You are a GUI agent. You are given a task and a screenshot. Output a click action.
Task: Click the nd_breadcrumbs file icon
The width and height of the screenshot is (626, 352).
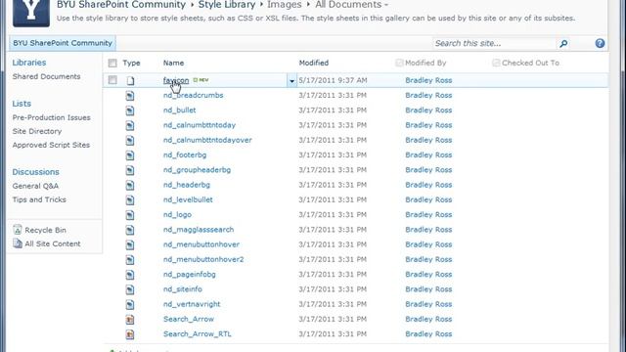[x=130, y=96]
